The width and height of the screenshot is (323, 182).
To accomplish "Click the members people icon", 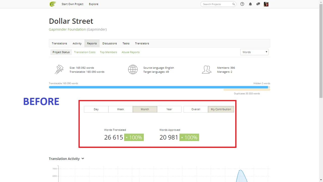I will (x=206, y=70).
